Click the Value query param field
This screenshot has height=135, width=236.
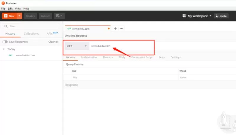pyautogui.click(x=207, y=77)
